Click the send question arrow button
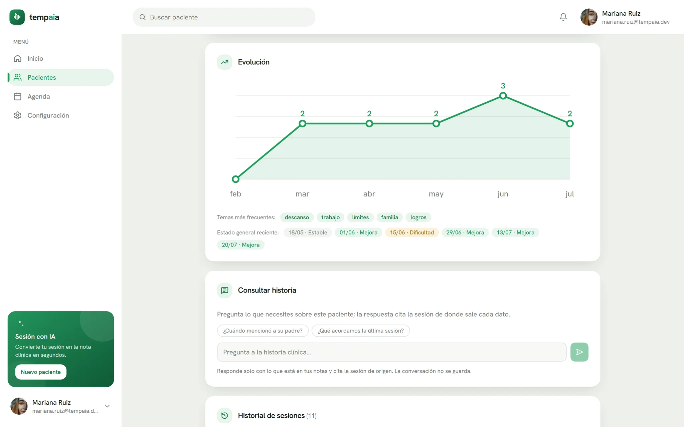This screenshot has height=427, width=684. (579, 352)
